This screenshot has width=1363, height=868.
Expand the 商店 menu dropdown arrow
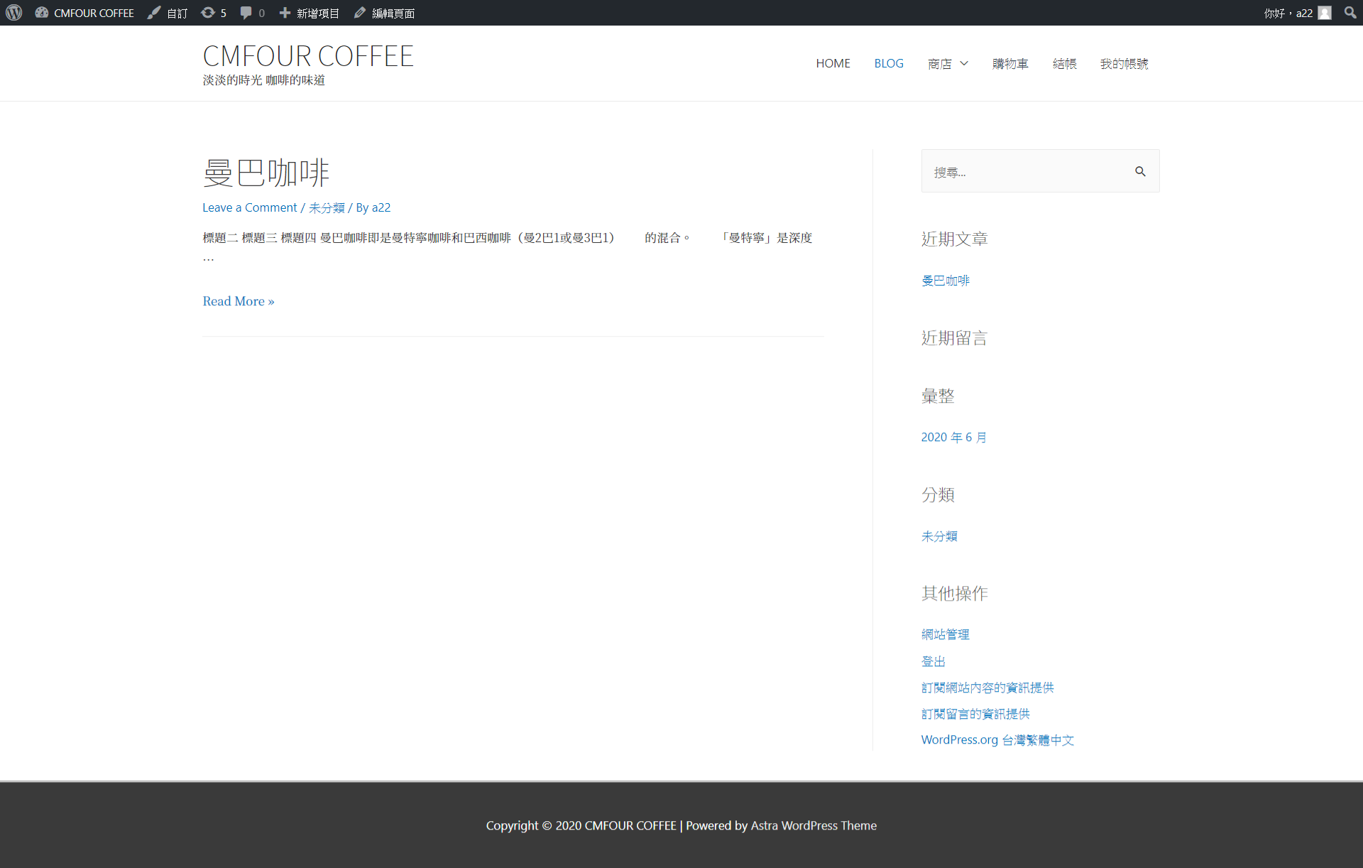click(x=964, y=64)
